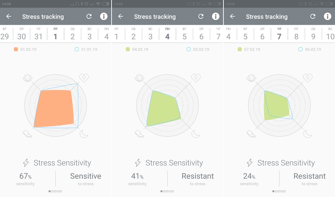The height and width of the screenshot is (197, 335).
Task: Refresh stress data on the left screen
Action: pos(89,16)
